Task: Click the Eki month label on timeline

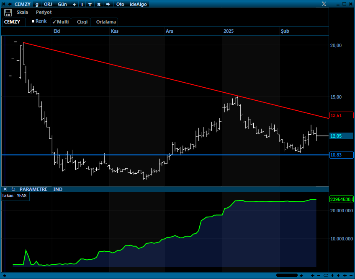Action: pyautogui.click(x=57, y=31)
